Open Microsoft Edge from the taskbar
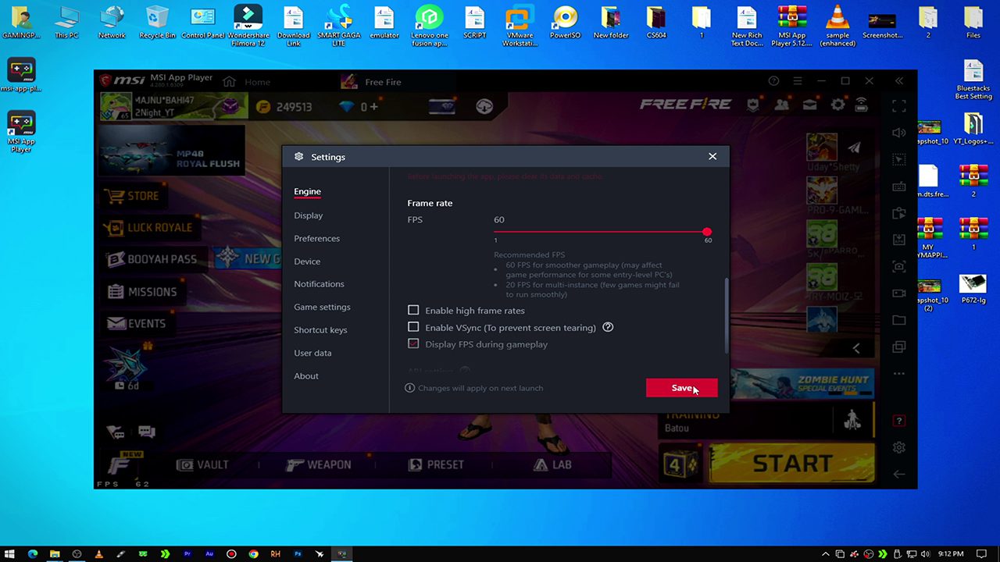 (33, 553)
